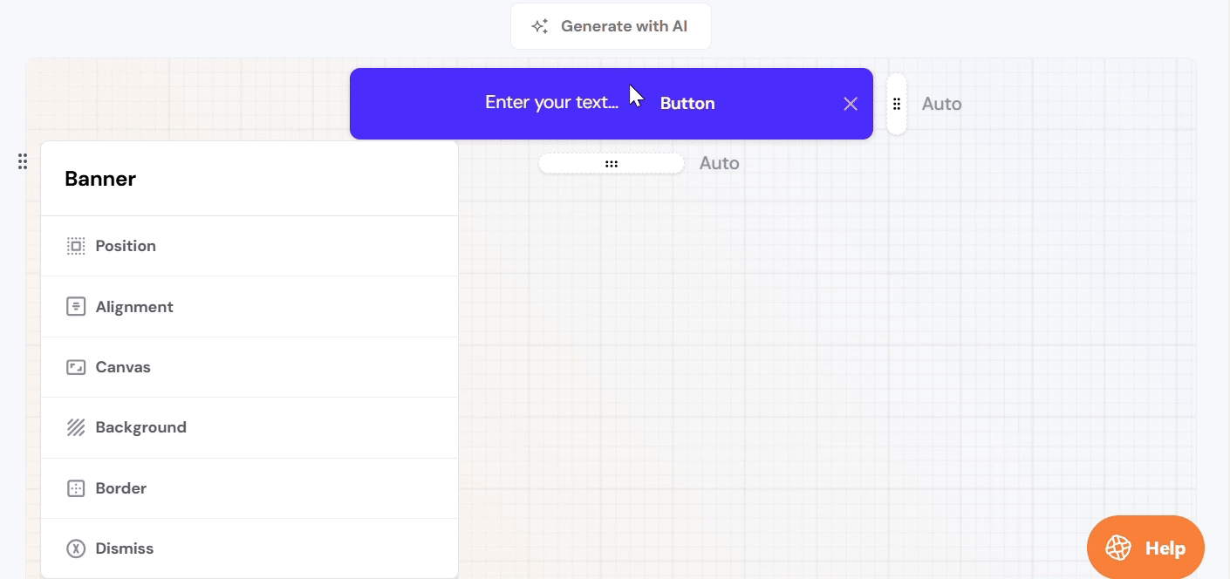Click the Position layout icon
The height and width of the screenshot is (579, 1230).
click(x=76, y=246)
